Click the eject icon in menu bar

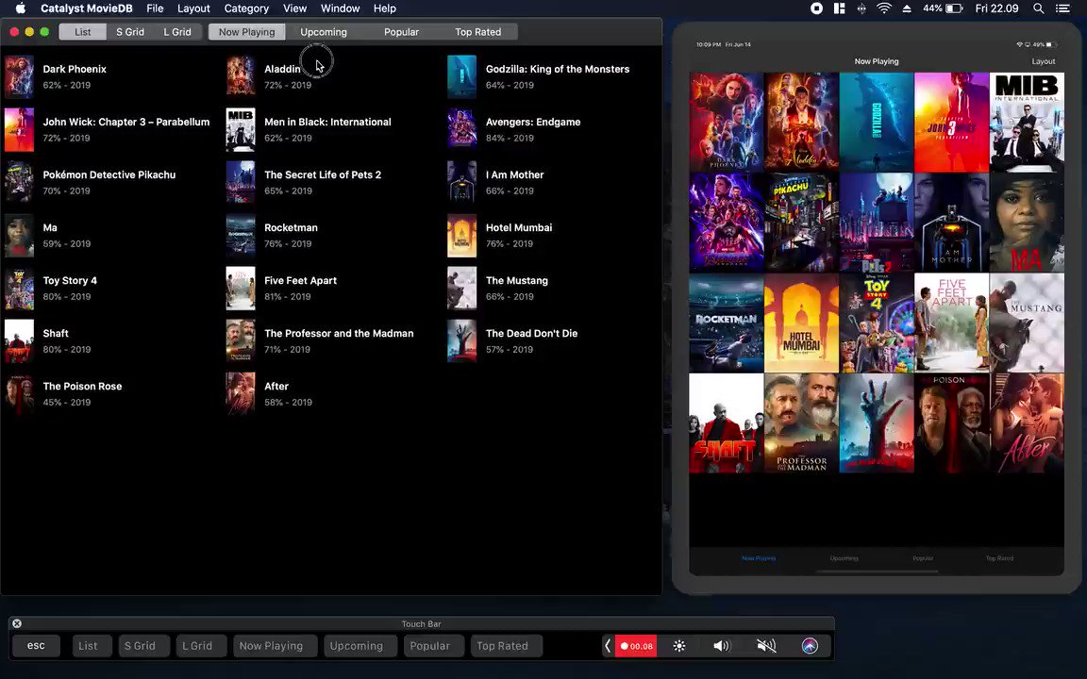click(x=907, y=8)
